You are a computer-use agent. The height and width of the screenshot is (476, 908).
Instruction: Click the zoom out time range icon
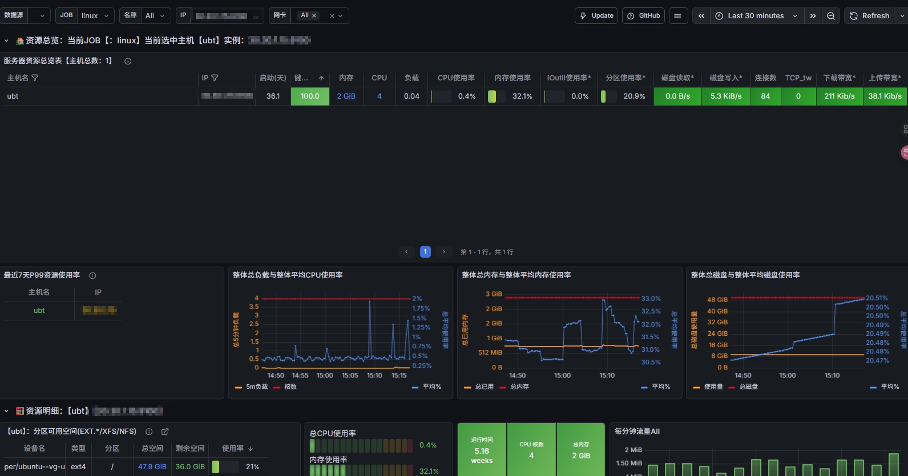831,16
